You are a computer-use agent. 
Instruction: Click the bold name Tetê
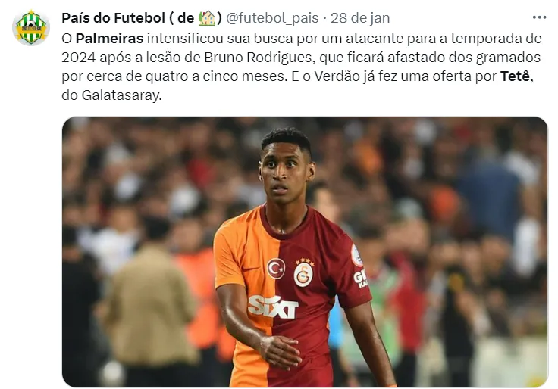pos(516,76)
